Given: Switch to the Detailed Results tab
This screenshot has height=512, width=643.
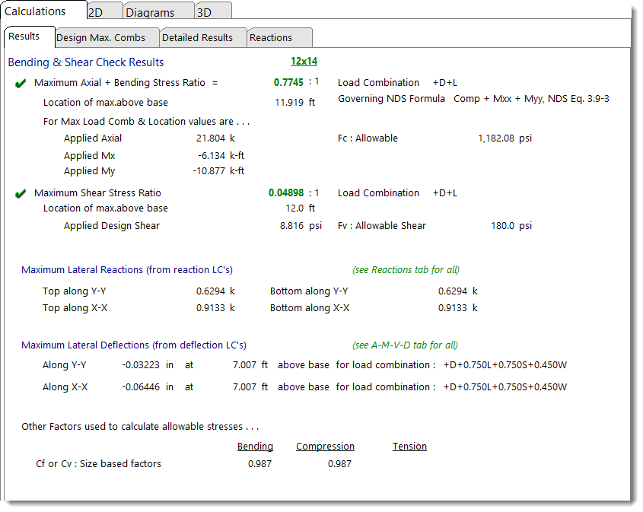Looking at the screenshot, I should 197,37.
